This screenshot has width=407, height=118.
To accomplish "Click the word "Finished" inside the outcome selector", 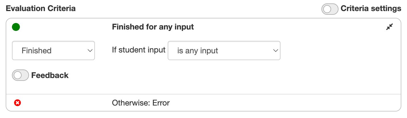I will coord(36,51).
